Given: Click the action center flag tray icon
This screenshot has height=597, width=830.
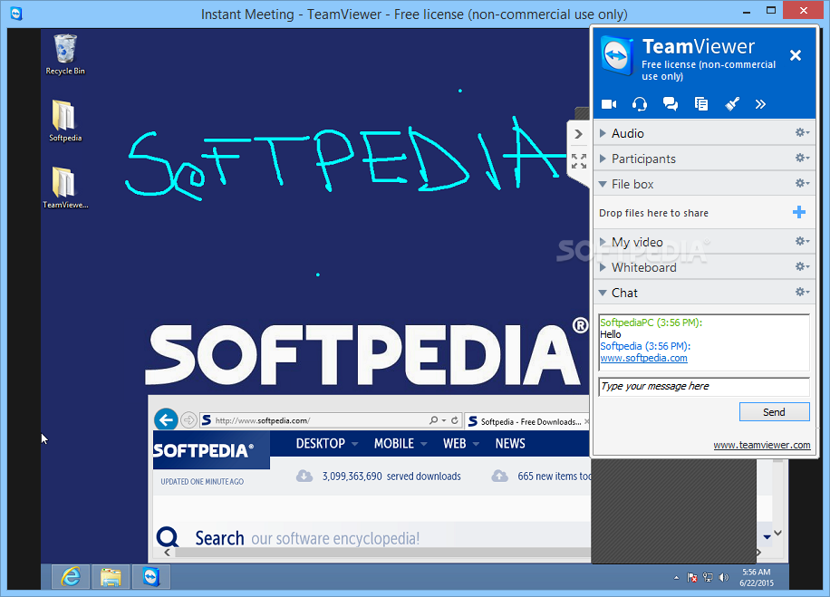Looking at the screenshot, I should tap(692, 577).
